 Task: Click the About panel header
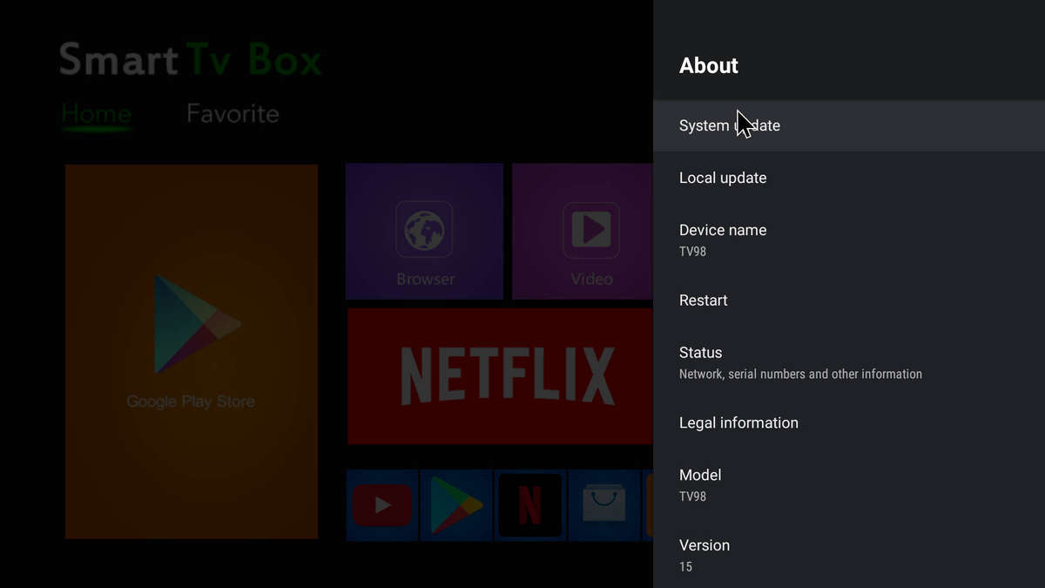click(x=708, y=65)
